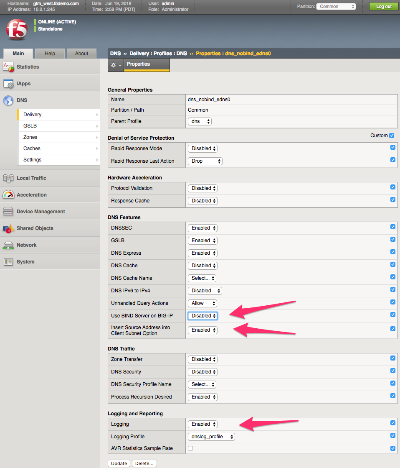Click the DNS breadcrumb link

[x=115, y=54]
